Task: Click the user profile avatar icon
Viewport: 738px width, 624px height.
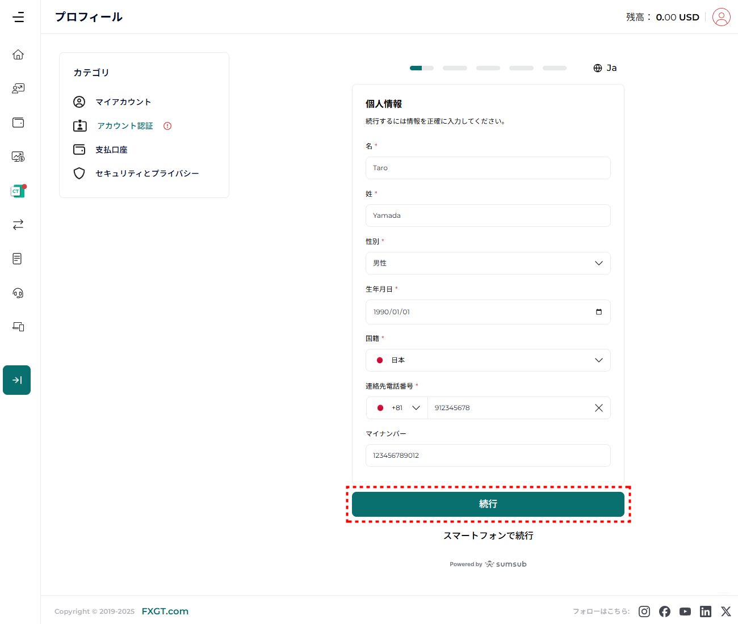Action: pos(721,17)
